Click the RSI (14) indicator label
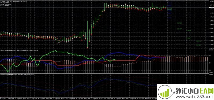Screen dimensions: 214x100 pos(5,3)
